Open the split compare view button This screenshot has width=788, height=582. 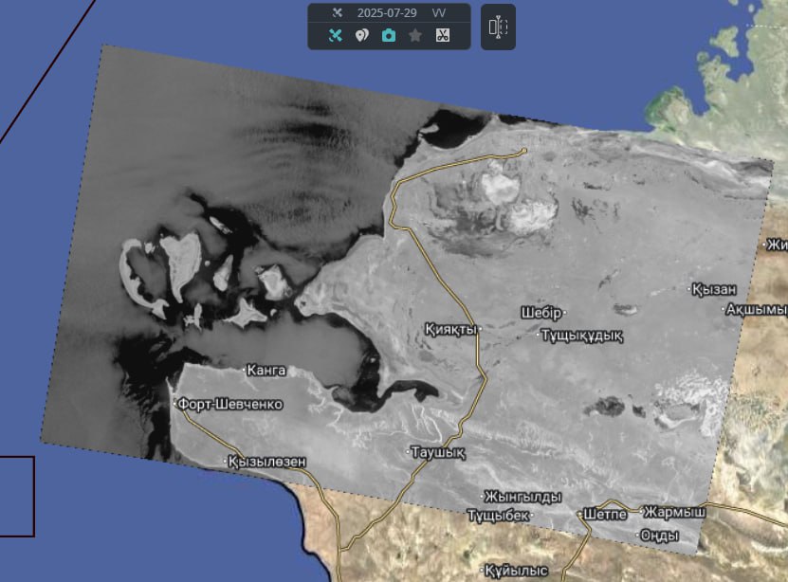pos(498,27)
